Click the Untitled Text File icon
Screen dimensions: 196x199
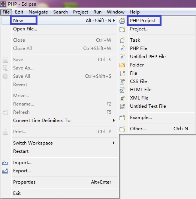[x=123, y=106]
